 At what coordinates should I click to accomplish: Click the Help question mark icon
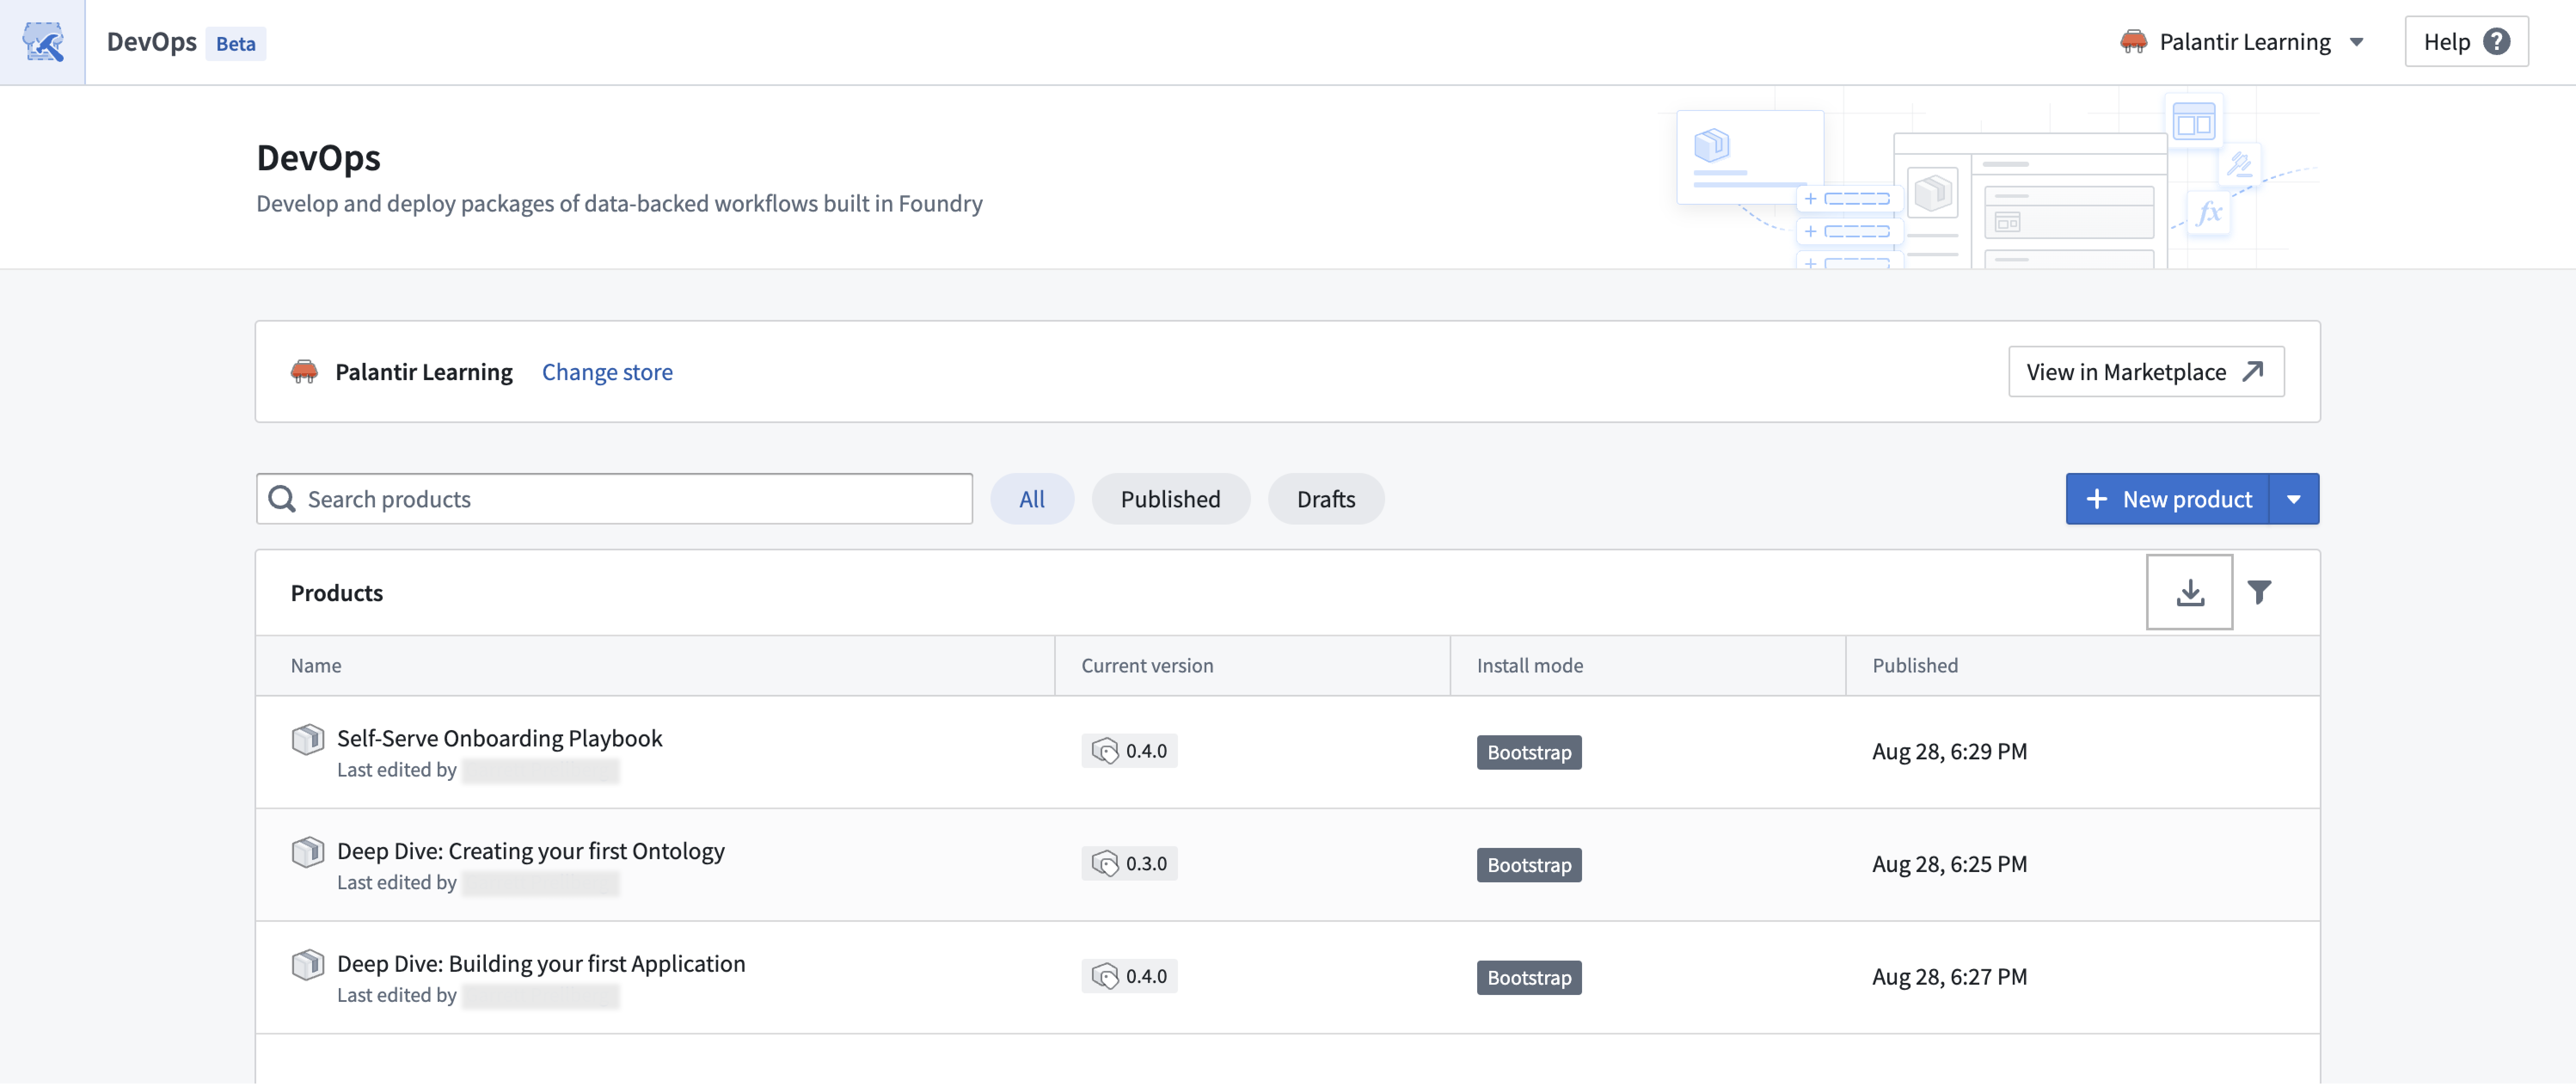pos(2504,40)
